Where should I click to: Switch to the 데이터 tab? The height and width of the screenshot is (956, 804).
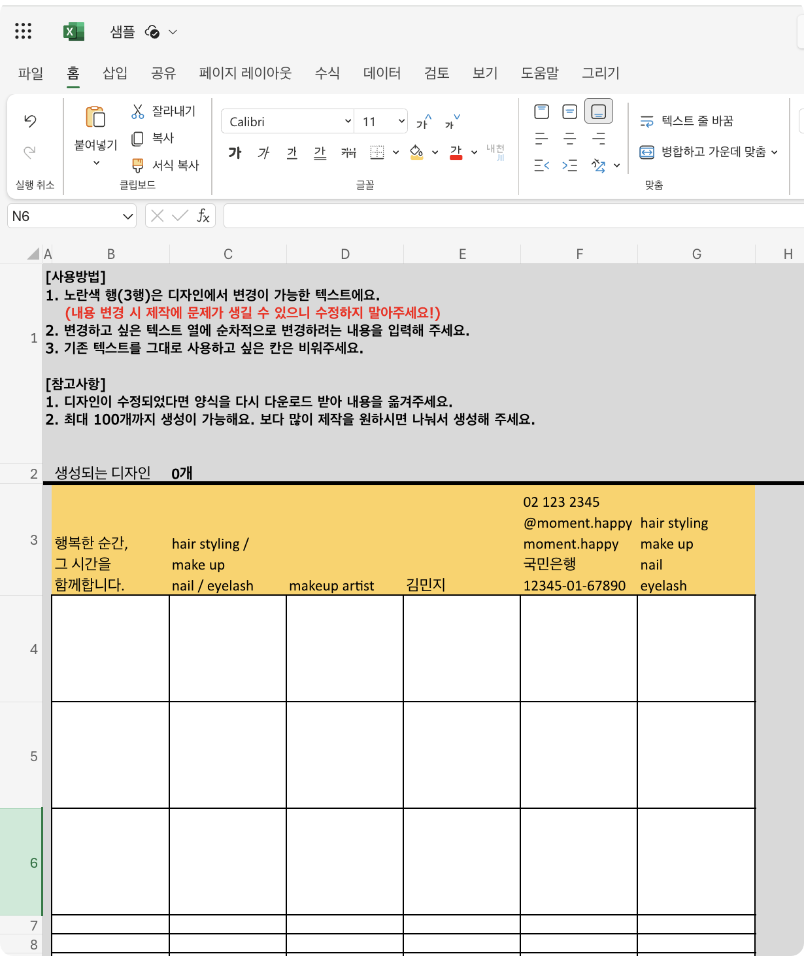tap(382, 73)
